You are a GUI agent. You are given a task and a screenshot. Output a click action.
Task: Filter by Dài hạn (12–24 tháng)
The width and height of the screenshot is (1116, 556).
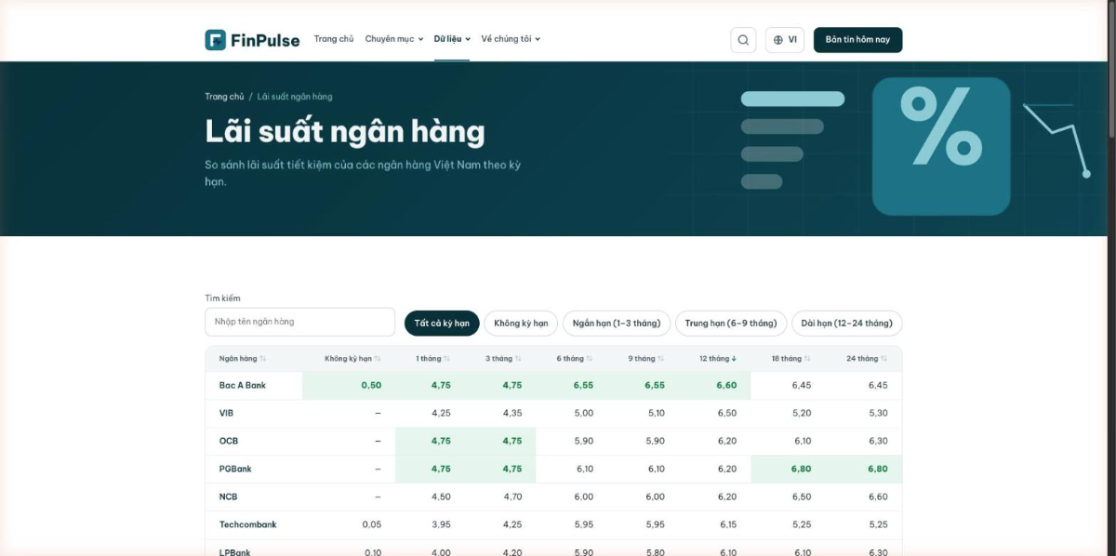[846, 324]
